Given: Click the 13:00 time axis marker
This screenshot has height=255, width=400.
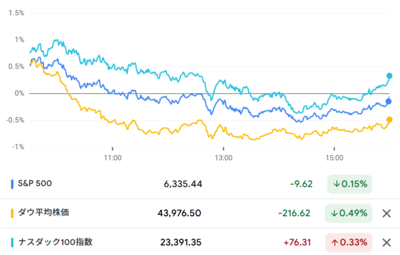Looking at the screenshot, I should tap(223, 157).
